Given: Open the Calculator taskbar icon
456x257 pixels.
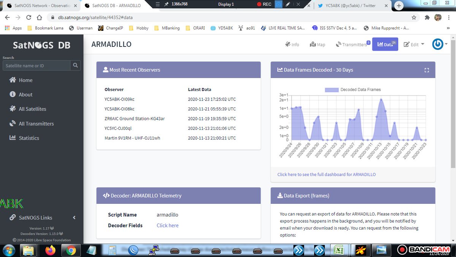Looking at the screenshot, I should (x=112, y=250).
